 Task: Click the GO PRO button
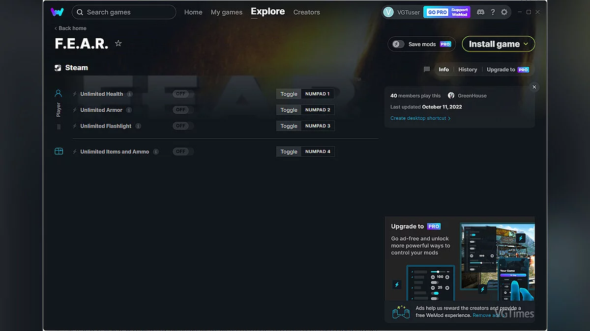pos(437,12)
